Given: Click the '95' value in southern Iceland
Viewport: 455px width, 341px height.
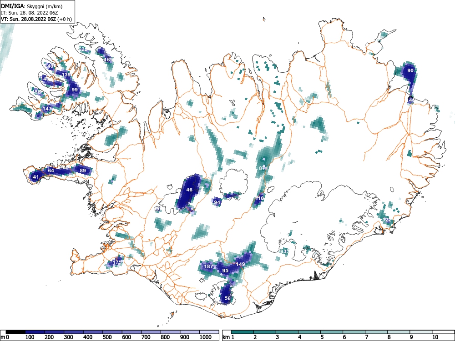Looking at the screenshot, I should pos(225,270).
